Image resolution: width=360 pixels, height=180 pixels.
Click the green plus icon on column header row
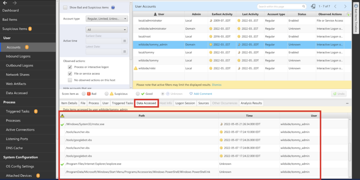point(348,14)
